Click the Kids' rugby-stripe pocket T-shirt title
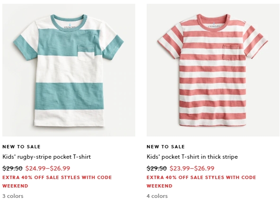Viewport: 280px width, 205px height. point(47,157)
